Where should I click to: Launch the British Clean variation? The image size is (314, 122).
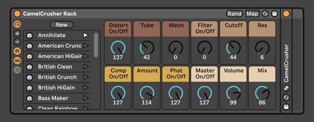86,67
